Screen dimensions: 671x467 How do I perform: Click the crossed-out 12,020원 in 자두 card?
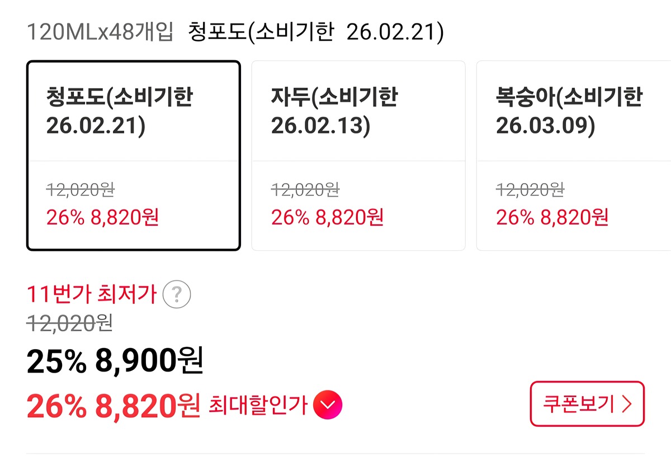coord(305,190)
